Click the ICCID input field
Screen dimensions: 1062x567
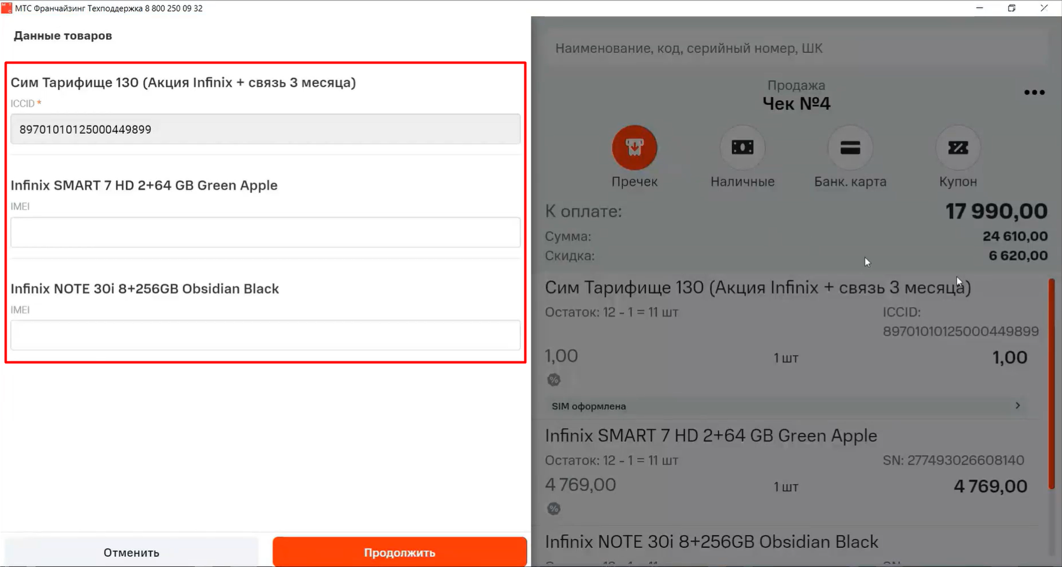265,129
